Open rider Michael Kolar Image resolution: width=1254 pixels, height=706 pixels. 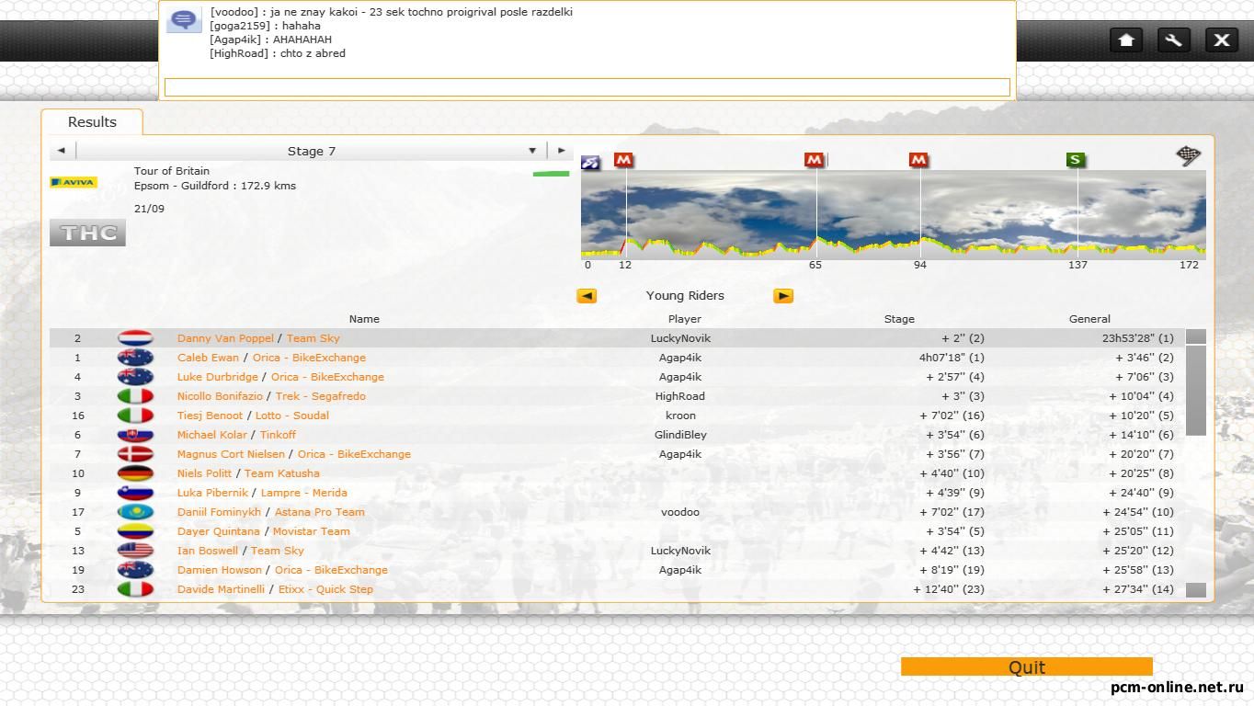click(x=212, y=435)
